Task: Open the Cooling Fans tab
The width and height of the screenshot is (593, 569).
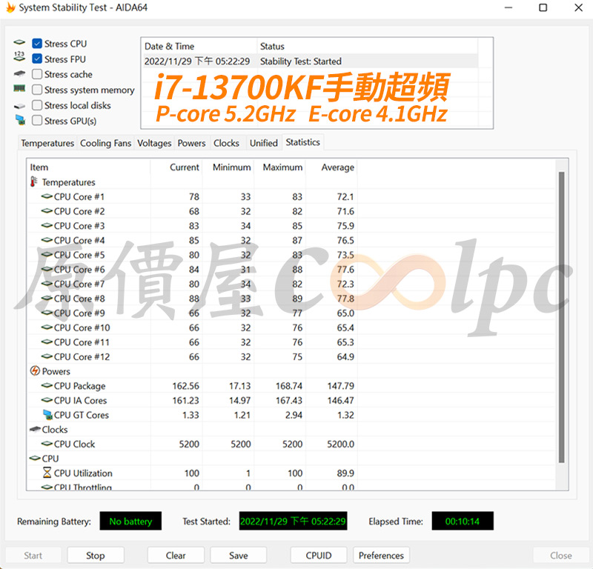Action: point(105,143)
